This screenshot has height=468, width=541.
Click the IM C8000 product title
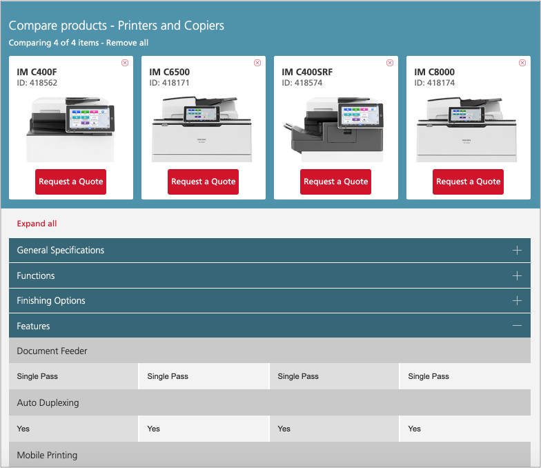tap(435, 72)
